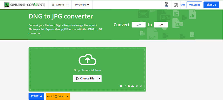Click the 'DNG to JPG converter' heading
223x100 pixels.
pyautogui.click(x=61, y=16)
